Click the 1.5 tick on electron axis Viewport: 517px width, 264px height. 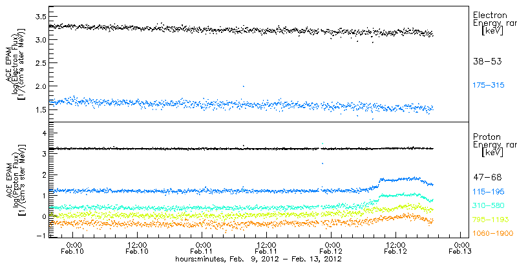coord(40,109)
